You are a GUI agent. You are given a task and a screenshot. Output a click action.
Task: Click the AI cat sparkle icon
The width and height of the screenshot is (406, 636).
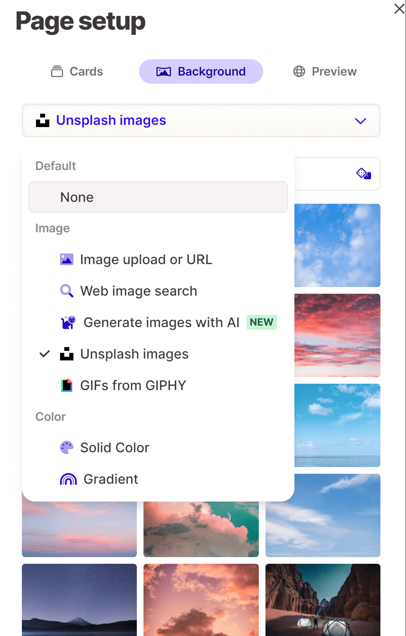pyautogui.click(x=68, y=322)
